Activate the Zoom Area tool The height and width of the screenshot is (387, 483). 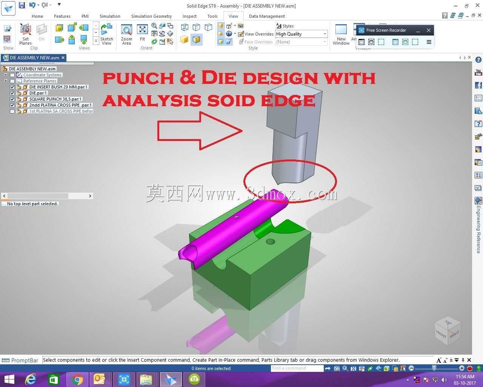coord(126,34)
